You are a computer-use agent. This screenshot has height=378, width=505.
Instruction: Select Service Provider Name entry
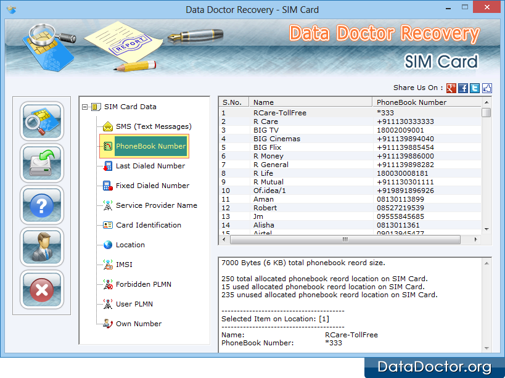[156, 205]
